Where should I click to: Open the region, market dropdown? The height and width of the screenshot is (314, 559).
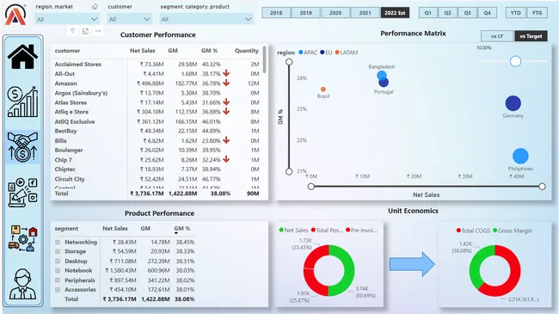coord(67,19)
